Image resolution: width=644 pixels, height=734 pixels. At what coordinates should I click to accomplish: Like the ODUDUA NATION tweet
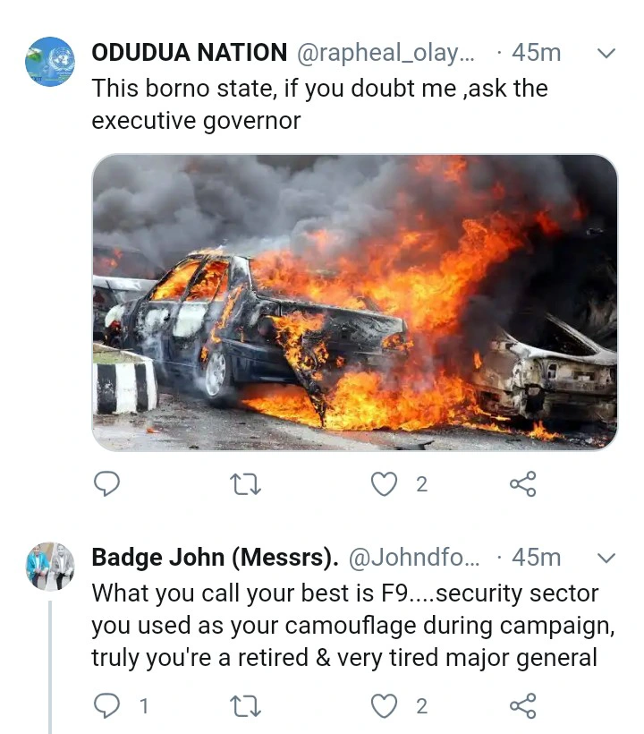point(384,484)
